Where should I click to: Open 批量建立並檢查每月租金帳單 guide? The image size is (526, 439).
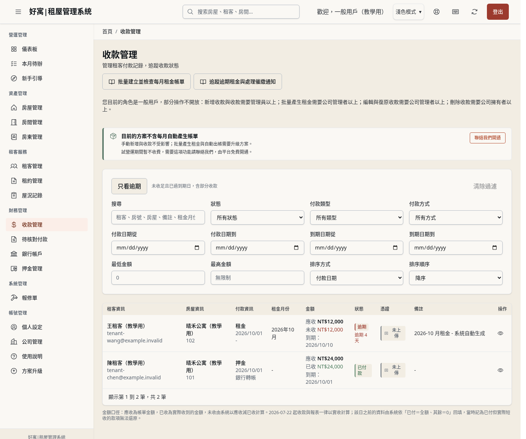tap(146, 82)
